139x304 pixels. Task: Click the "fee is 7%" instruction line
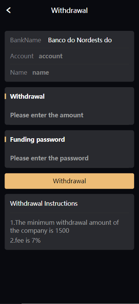(x=25, y=241)
